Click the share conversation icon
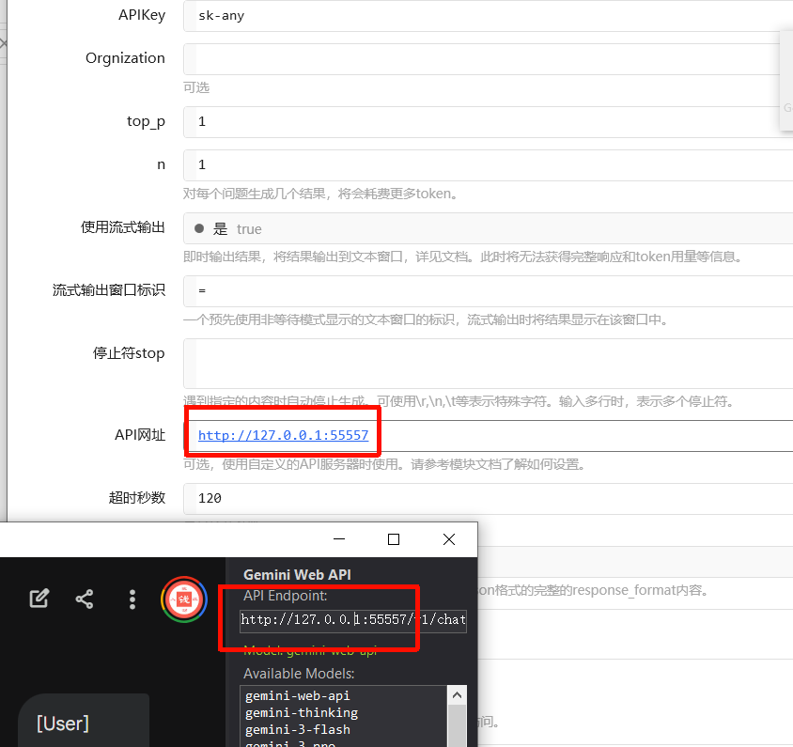The width and height of the screenshot is (793, 747). pyautogui.click(x=85, y=599)
